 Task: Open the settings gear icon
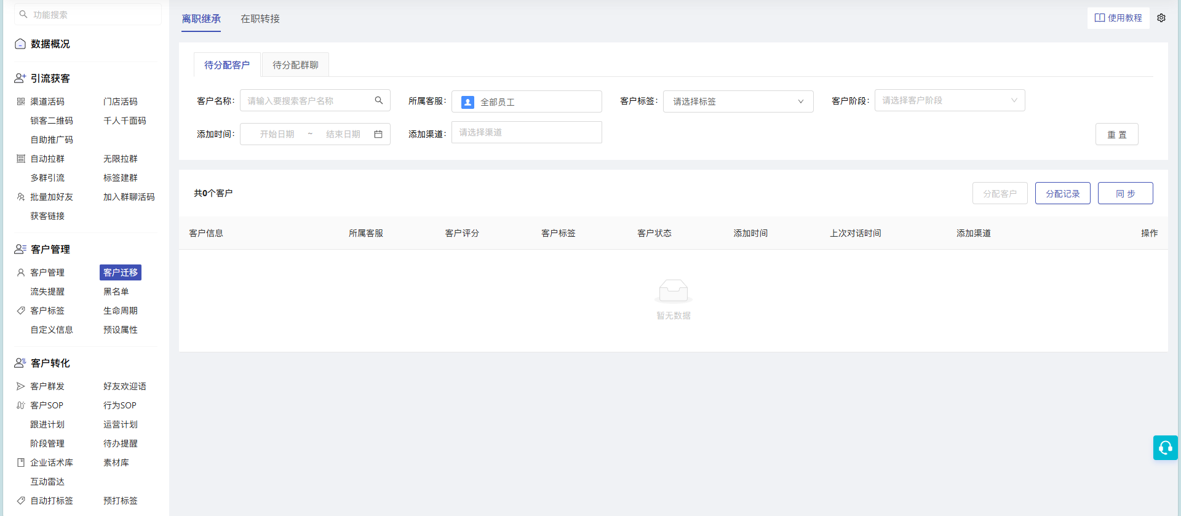pyautogui.click(x=1161, y=18)
